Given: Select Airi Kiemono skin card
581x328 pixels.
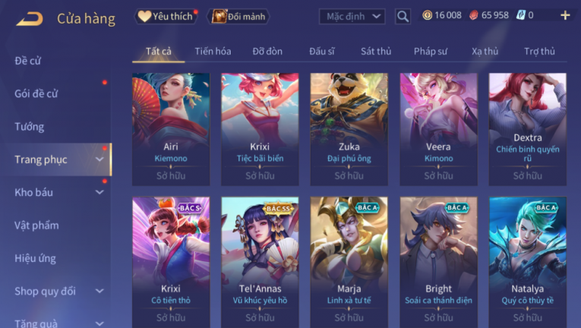Looking at the screenshot, I should [171, 129].
